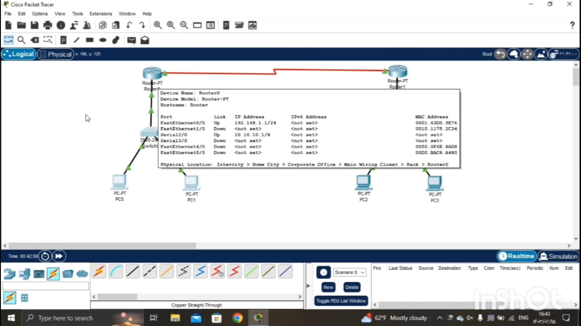
Task: Click the Back navigation button near Root
Action: [500, 54]
